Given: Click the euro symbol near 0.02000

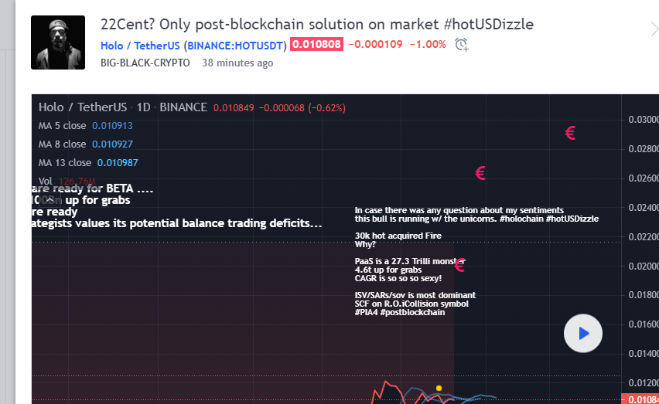Looking at the screenshot, I should [459, 266].
